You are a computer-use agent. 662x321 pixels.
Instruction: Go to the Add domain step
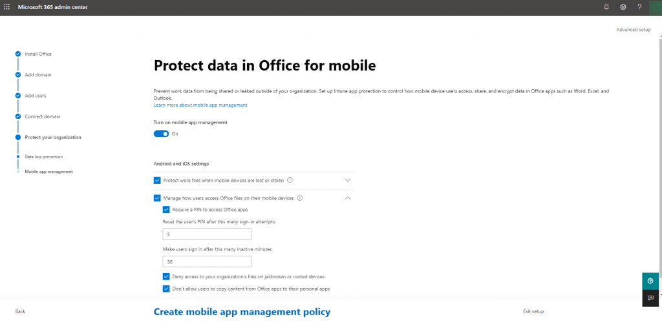(x=38, y=75)
